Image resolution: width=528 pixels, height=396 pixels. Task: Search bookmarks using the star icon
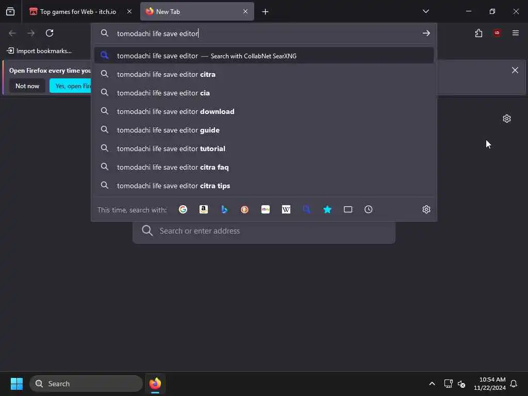(x=327, y=209)
